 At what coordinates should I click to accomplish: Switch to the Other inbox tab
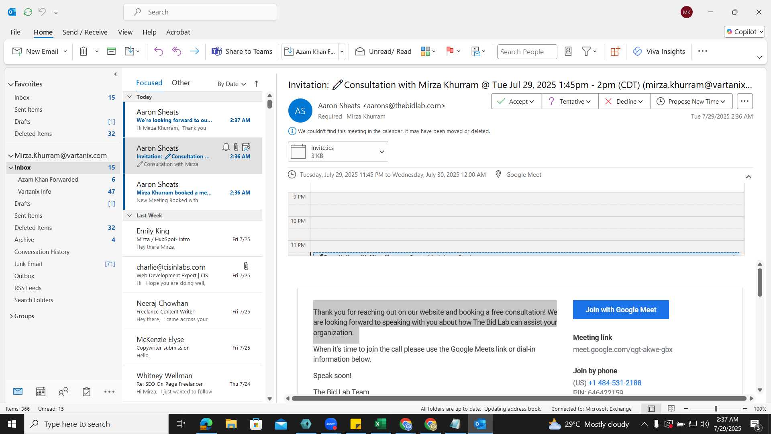pos(181,82)
